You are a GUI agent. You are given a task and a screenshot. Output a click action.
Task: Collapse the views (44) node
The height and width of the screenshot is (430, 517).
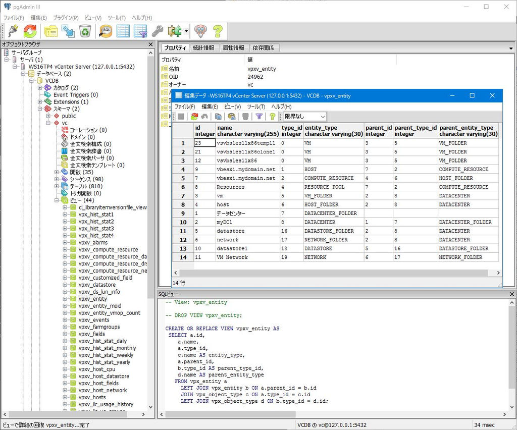(57, 200)
